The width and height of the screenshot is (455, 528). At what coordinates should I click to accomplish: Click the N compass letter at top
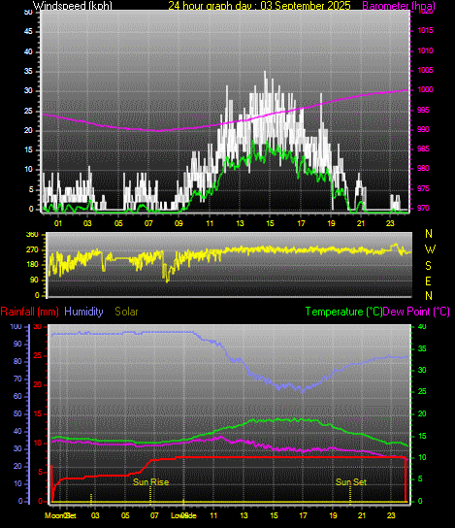point(429,233)
